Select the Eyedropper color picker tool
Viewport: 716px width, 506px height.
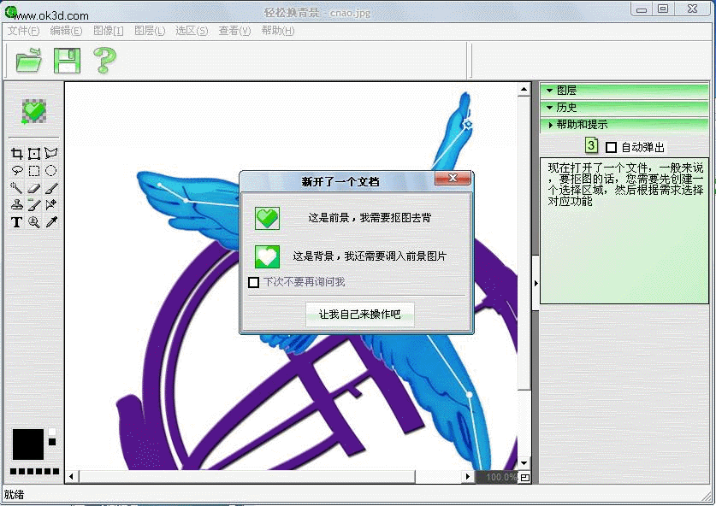pyautogui.click(x=51, y=222)
